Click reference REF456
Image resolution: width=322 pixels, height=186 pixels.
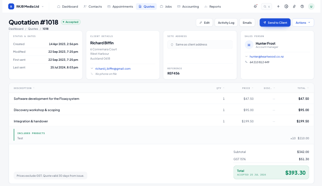[x=173, y=73]
